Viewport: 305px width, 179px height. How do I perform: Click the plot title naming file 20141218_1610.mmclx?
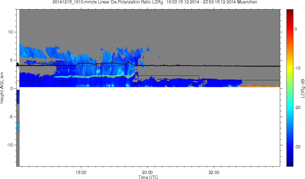[x=155, y=2]
